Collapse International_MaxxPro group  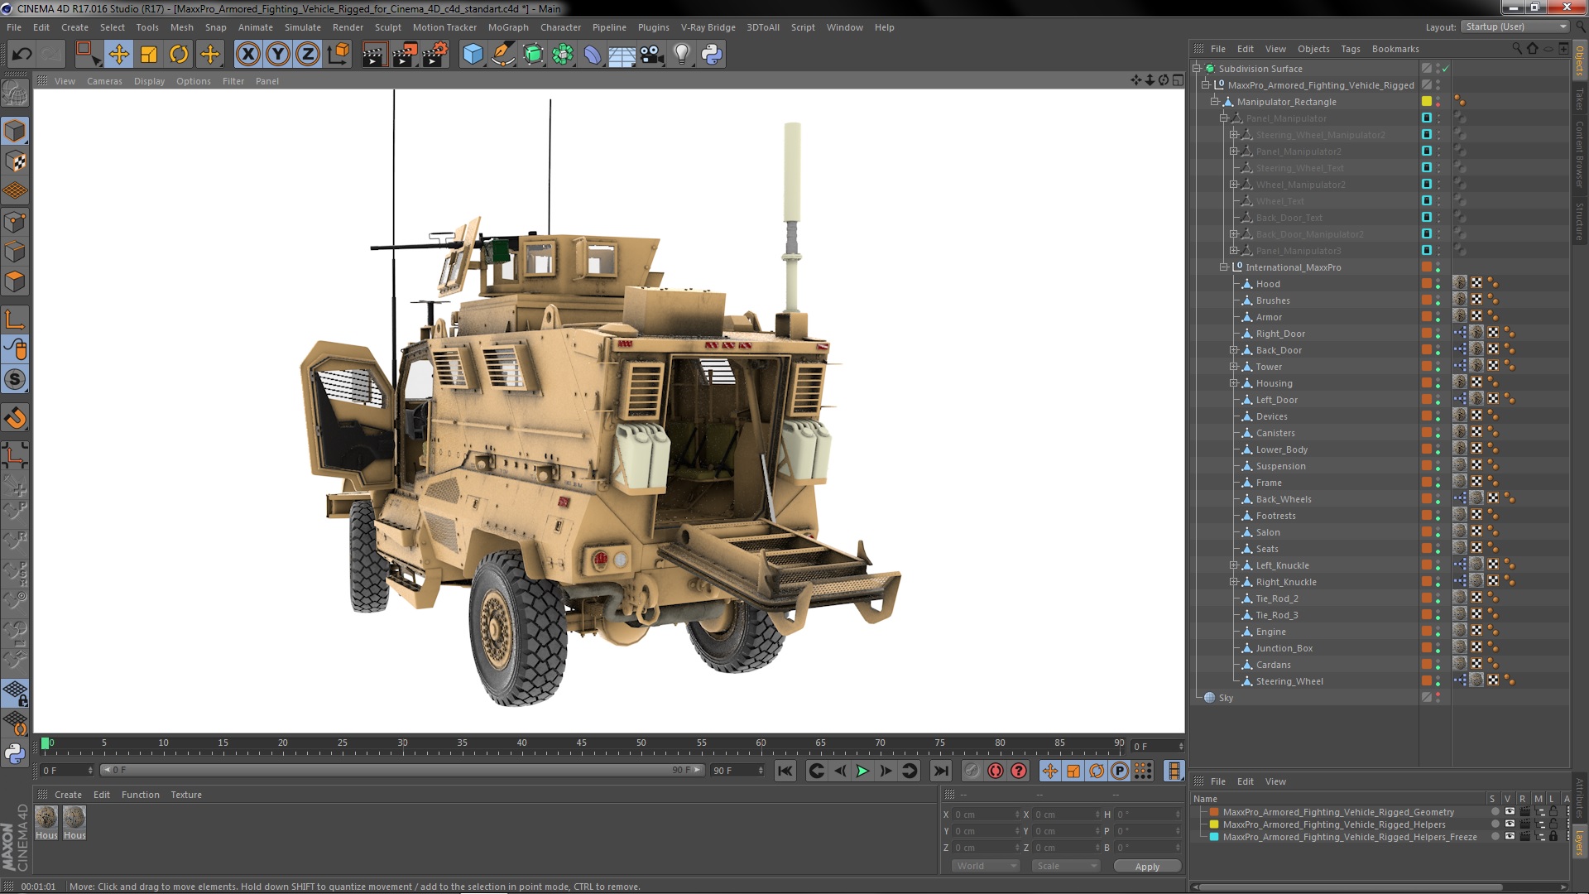1224,267
